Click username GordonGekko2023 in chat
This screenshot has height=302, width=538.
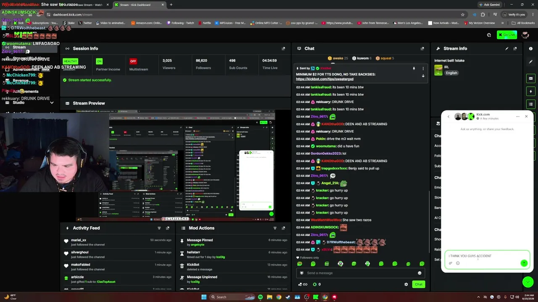326,154
